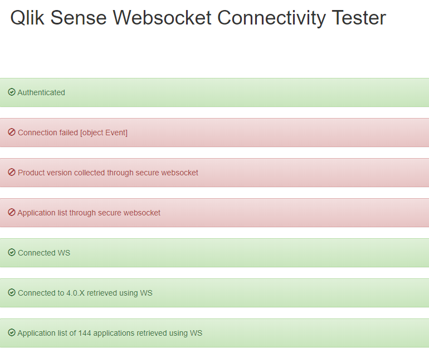Click the Qlik Sense Websocket Connectivity Tester heading
This screenshot has height=348, width=429.
pyautogui.click(x=198, y=18)
